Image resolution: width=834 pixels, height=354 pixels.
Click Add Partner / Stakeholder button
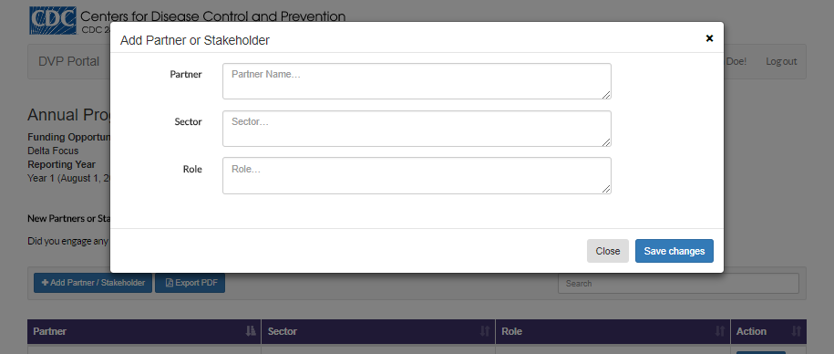[x=93, y=283]
